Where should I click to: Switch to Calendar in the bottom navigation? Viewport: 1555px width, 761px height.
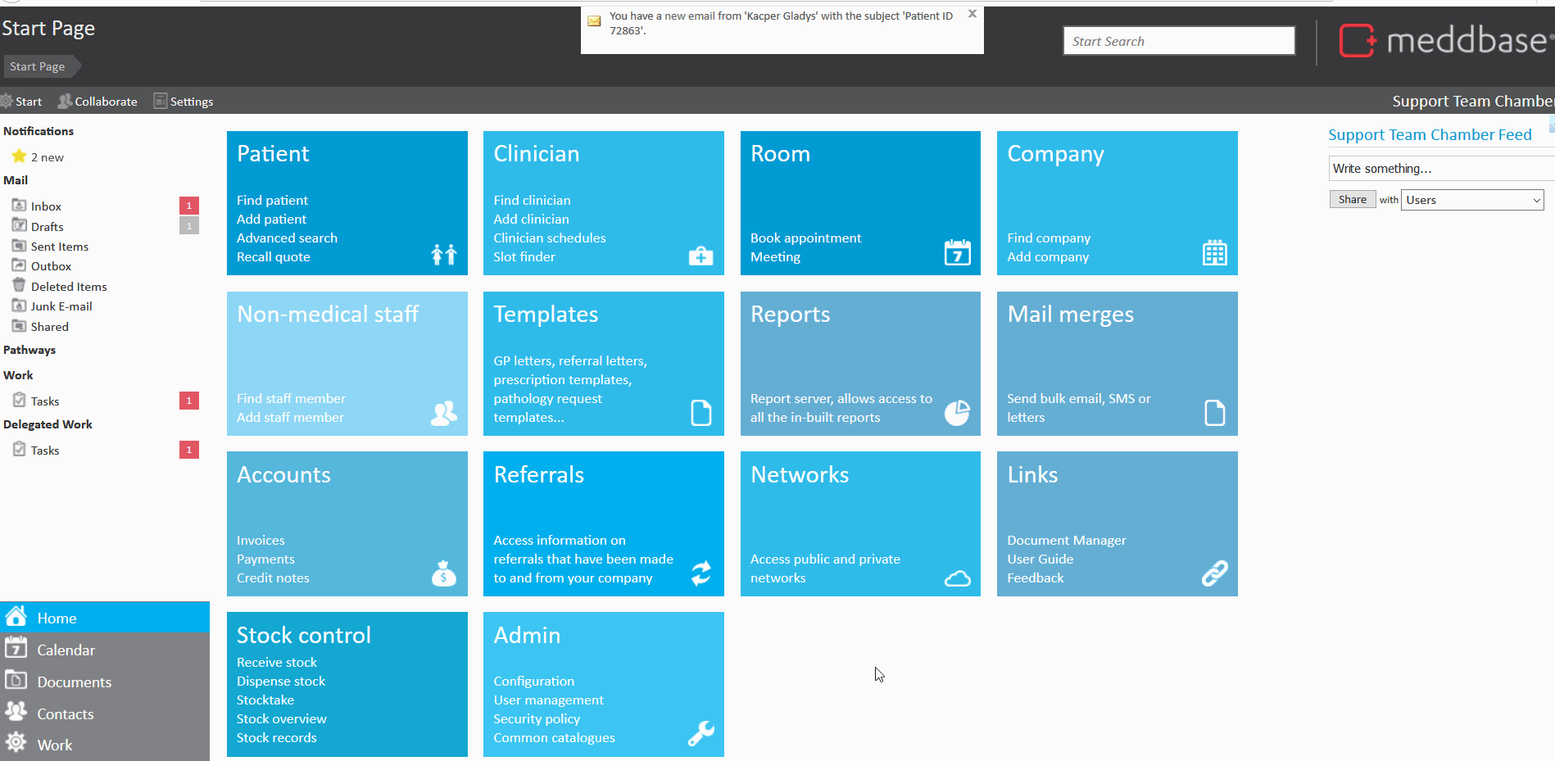pyautogui.click(x=66, y=650)
